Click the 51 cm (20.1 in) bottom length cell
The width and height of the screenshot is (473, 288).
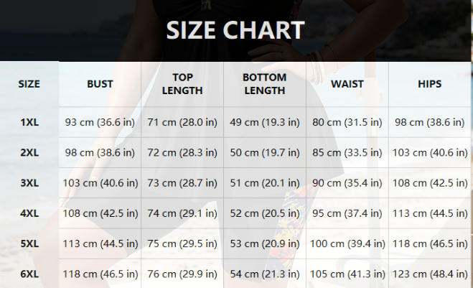coord(265,183)
